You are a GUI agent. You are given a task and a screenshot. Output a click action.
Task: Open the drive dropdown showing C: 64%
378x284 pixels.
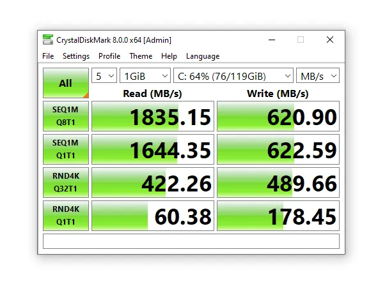click(233, 76)
